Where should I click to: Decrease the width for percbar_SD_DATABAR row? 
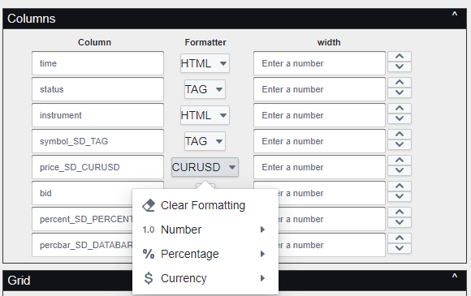(x=400, y=248)
